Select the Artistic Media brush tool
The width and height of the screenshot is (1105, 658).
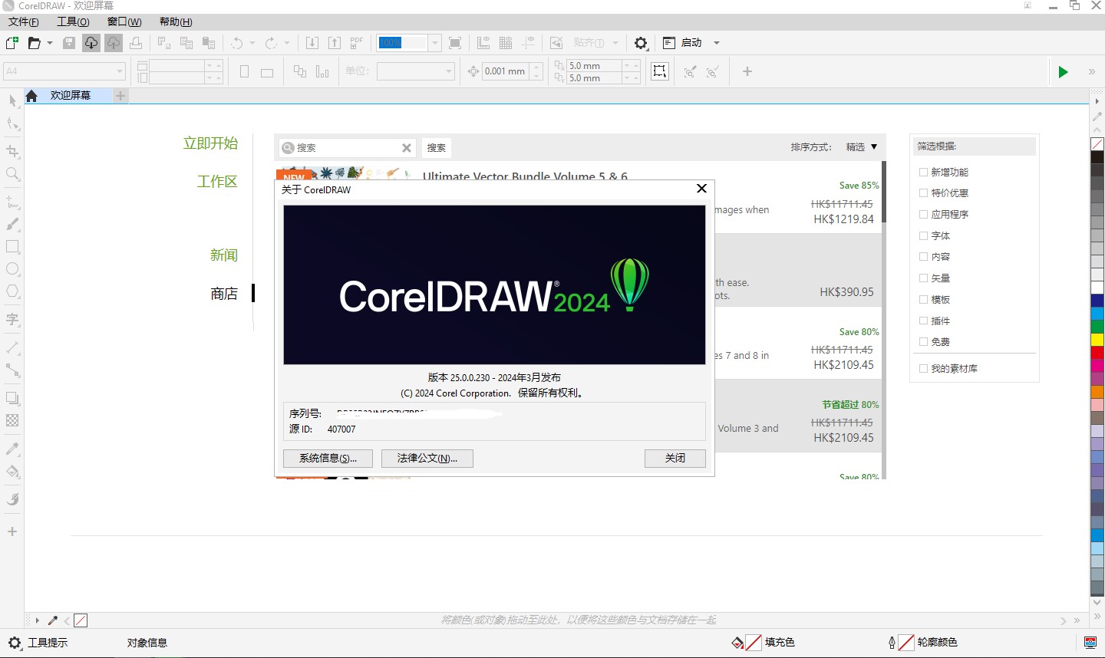(12, 225)
